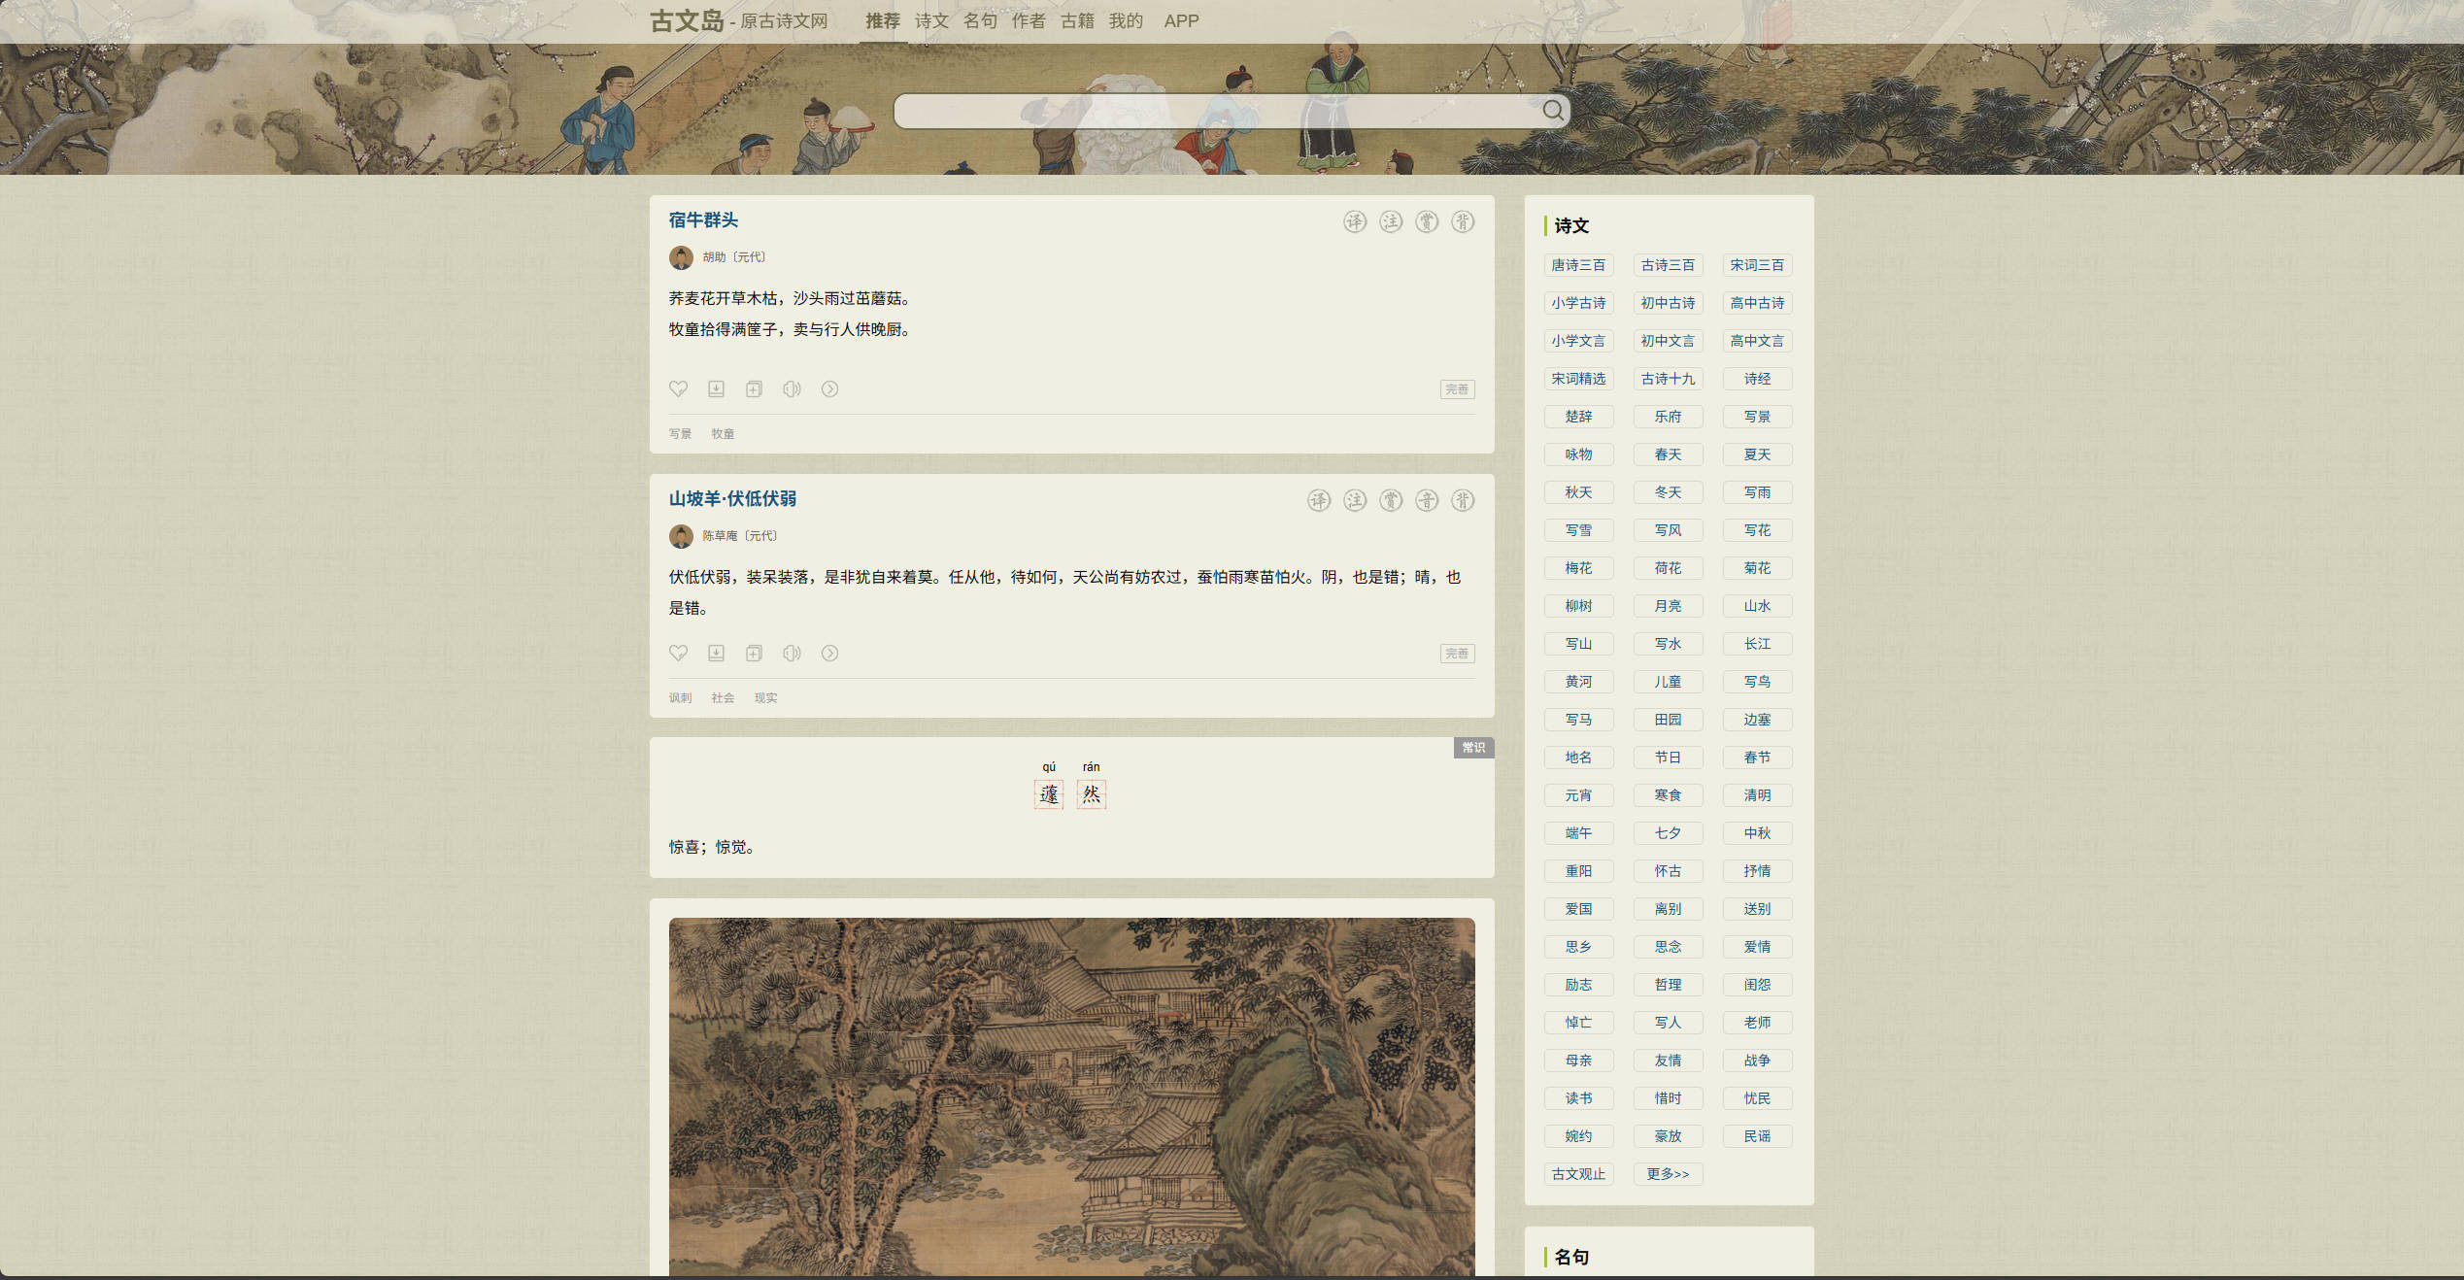The width and height of the screenshot is (2464, 1280).
Task: Copy icon under 宿牛群头 poem
Action: [754, 389]
